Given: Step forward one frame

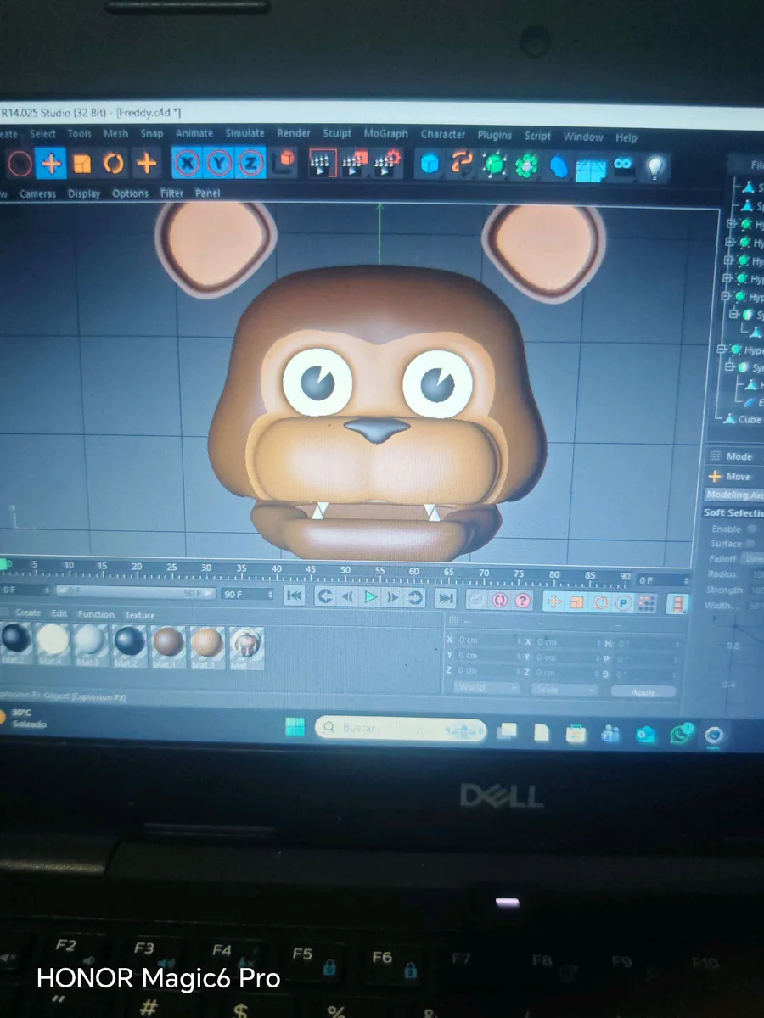Looking at the screenshot, I should click(393, 598).
